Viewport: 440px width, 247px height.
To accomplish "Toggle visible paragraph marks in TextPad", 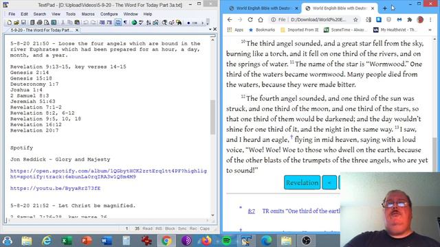I will coord(125,23).
